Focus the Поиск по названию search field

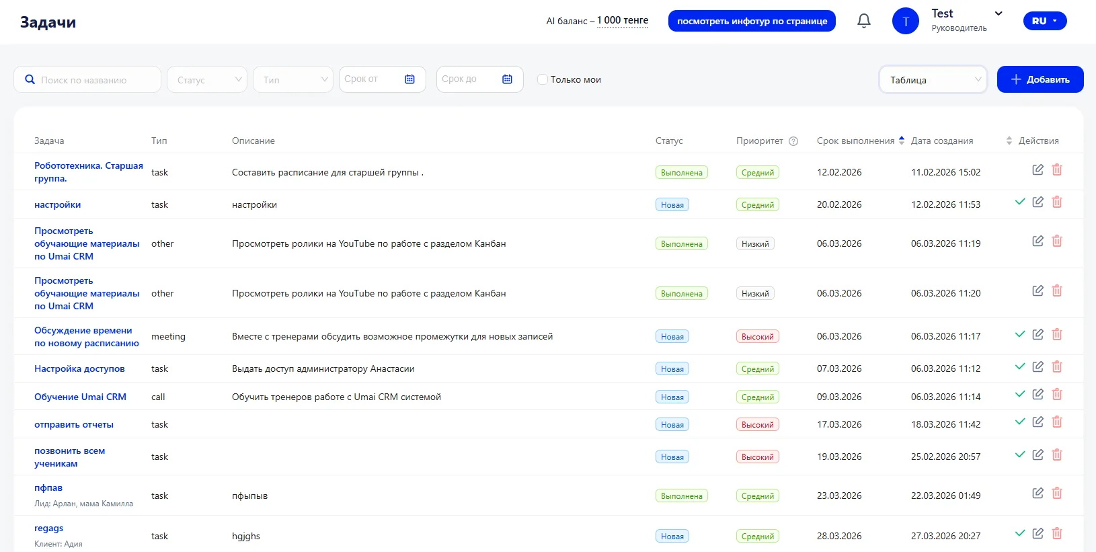(x=87, y=79)
